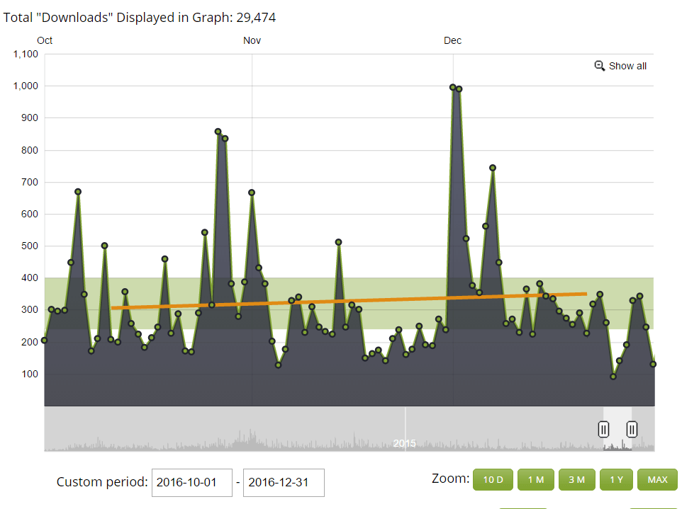Screen dimensions: 699x509
Task: Click the 2015 label in navigator timeline
Action: coord(404,443)
